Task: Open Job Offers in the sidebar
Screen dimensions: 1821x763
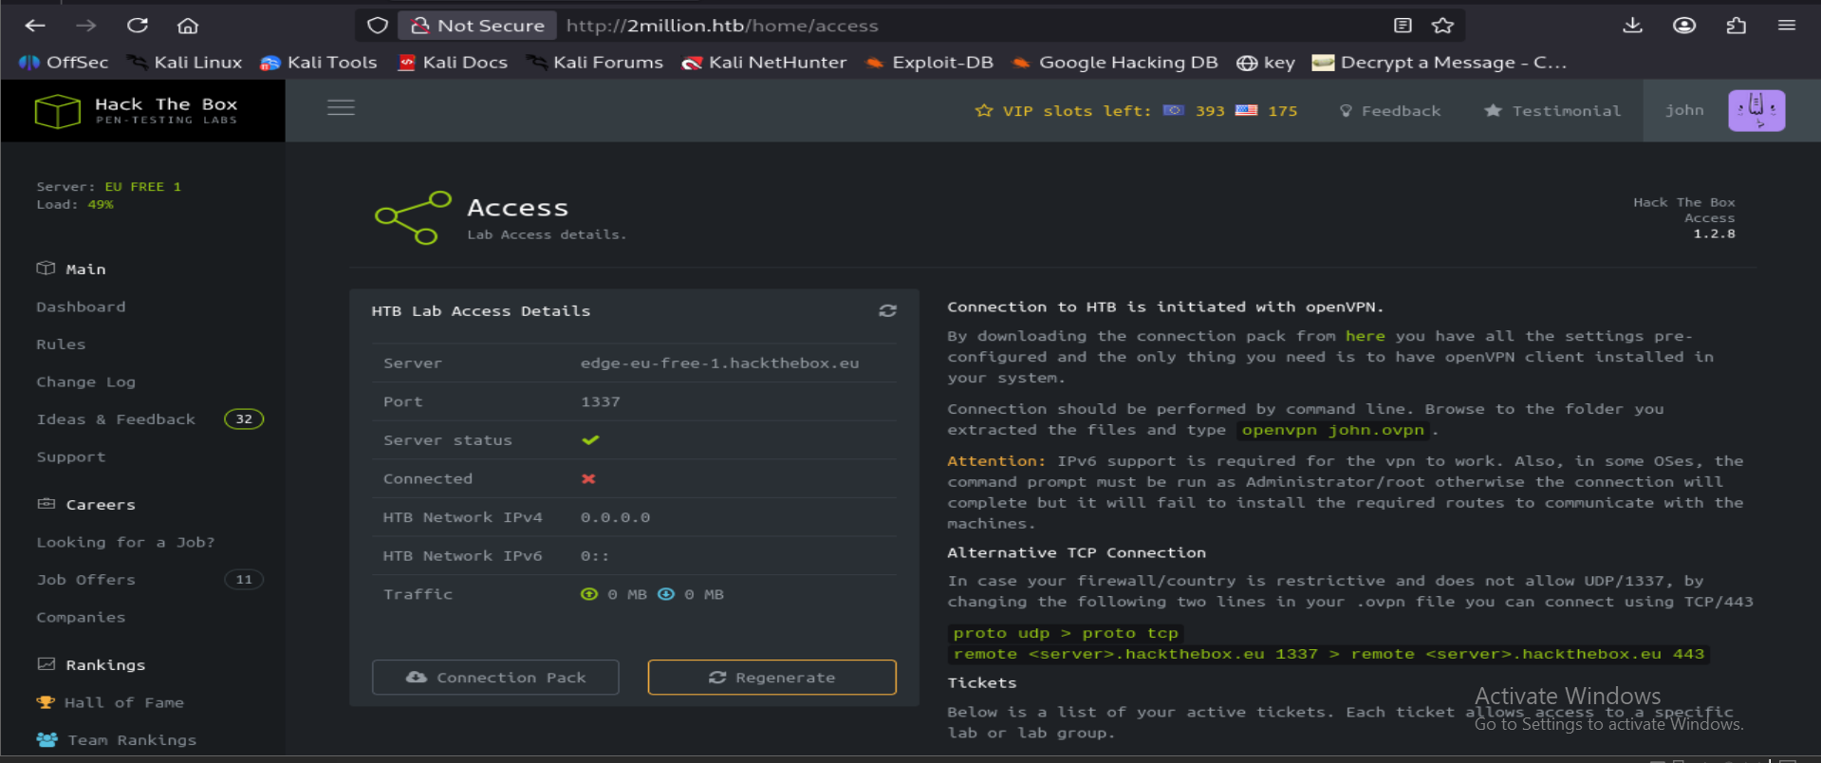Action: 85,580
